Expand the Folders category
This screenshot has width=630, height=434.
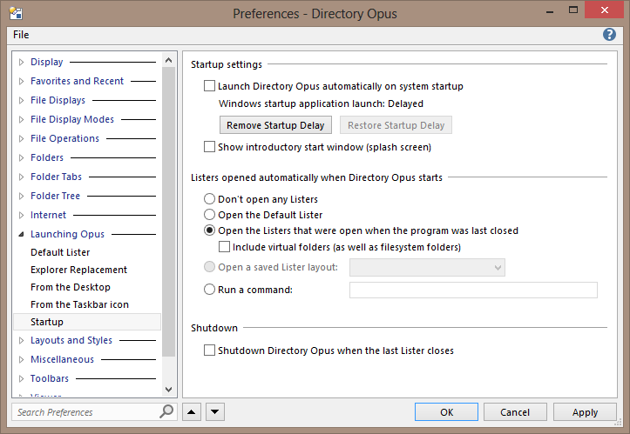pos(21,157)
